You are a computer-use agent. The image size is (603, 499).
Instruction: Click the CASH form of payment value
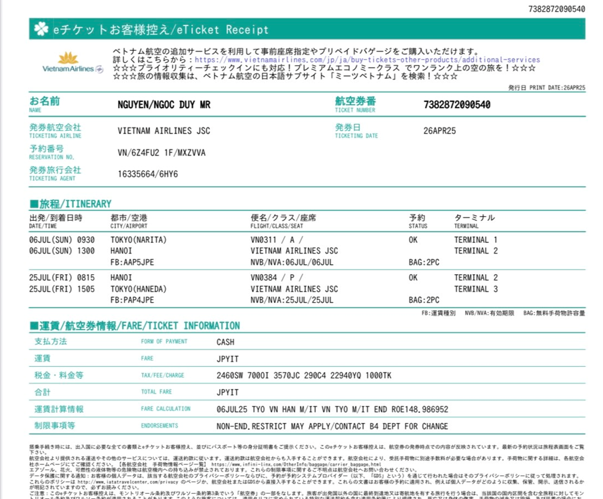pyautogui.click(x=225, y=342)
